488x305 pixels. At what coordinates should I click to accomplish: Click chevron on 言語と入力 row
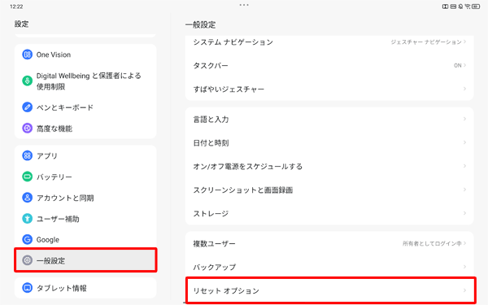point(464,119)
